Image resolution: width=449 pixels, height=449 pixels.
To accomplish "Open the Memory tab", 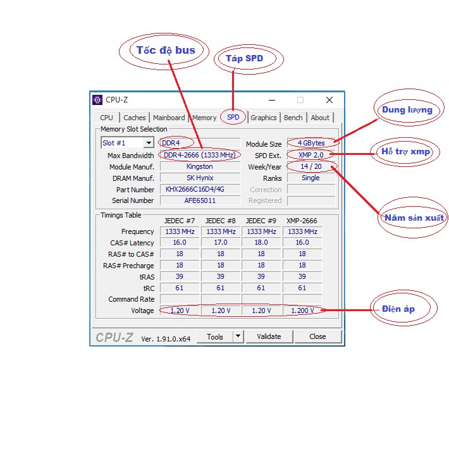I will pyautogui.click(x=204, y=118).
